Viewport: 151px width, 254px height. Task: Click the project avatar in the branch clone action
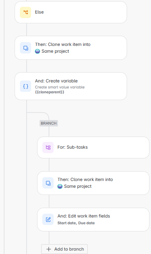point(60,186)
